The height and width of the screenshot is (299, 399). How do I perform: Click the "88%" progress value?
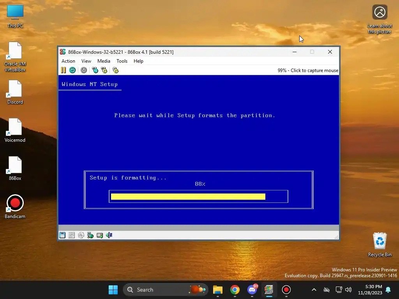point(200,184)
